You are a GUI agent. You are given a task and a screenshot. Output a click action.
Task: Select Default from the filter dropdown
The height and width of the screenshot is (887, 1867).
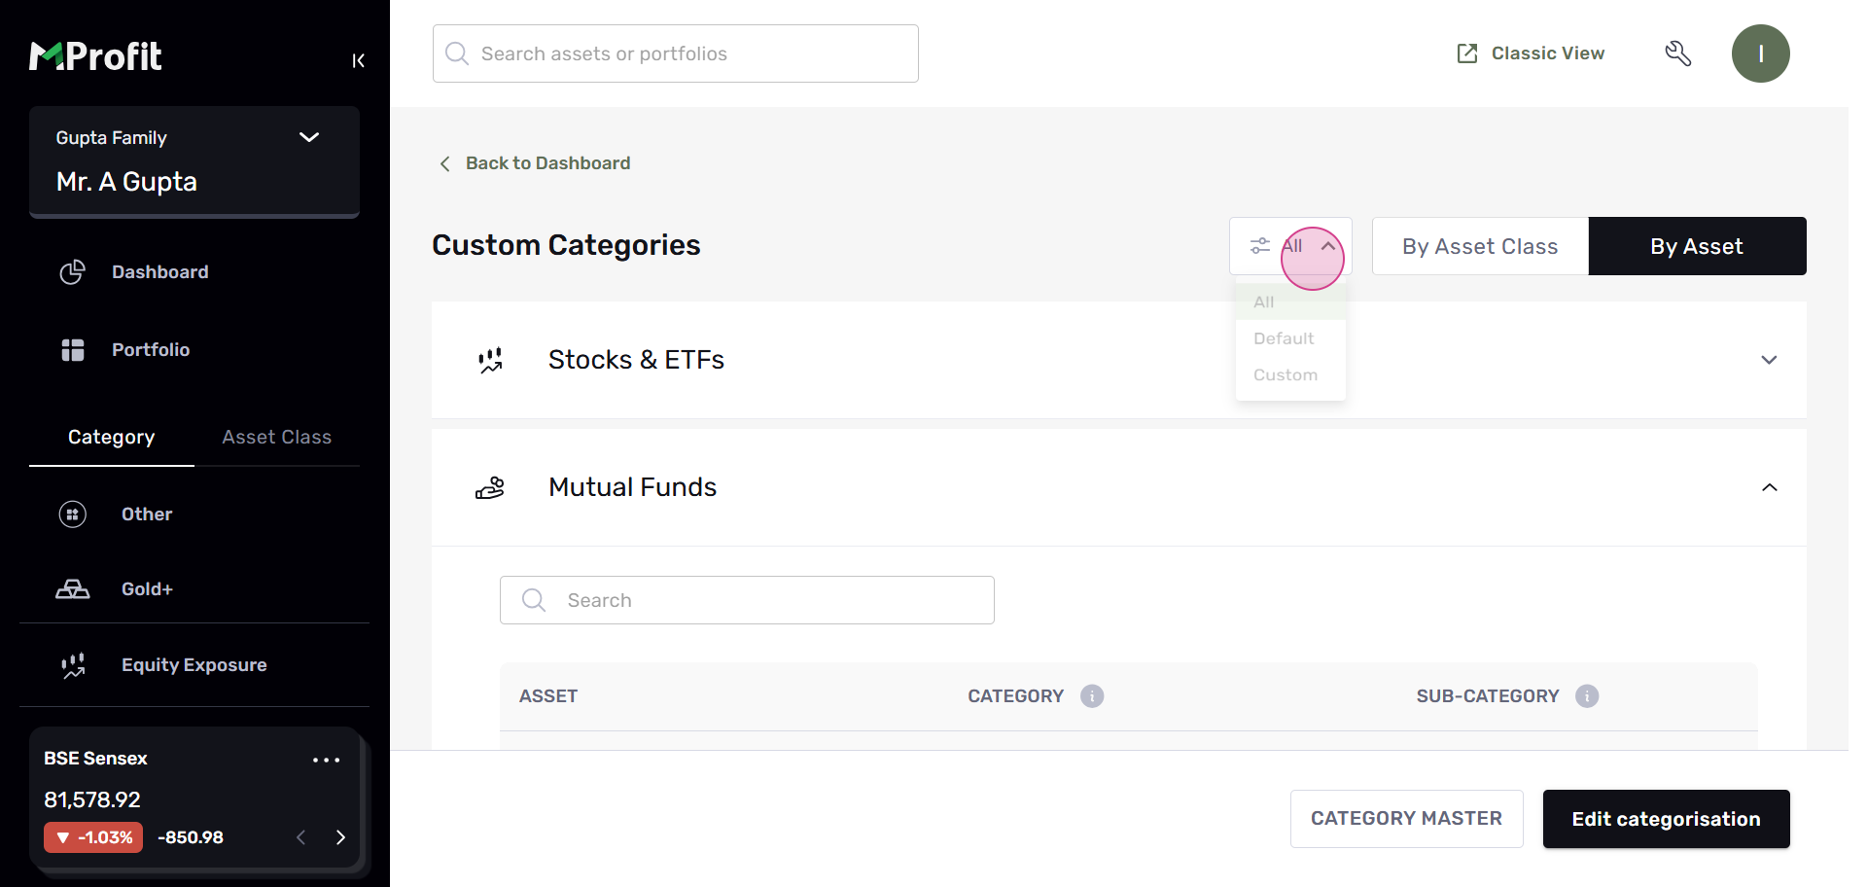click(1284, 338)
